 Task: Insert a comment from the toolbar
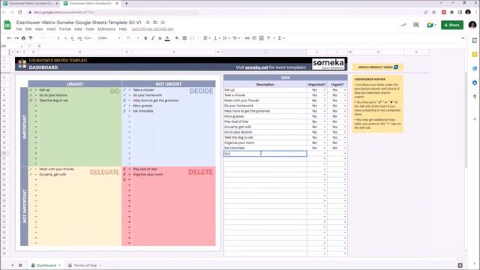click(x=254, y=38)
